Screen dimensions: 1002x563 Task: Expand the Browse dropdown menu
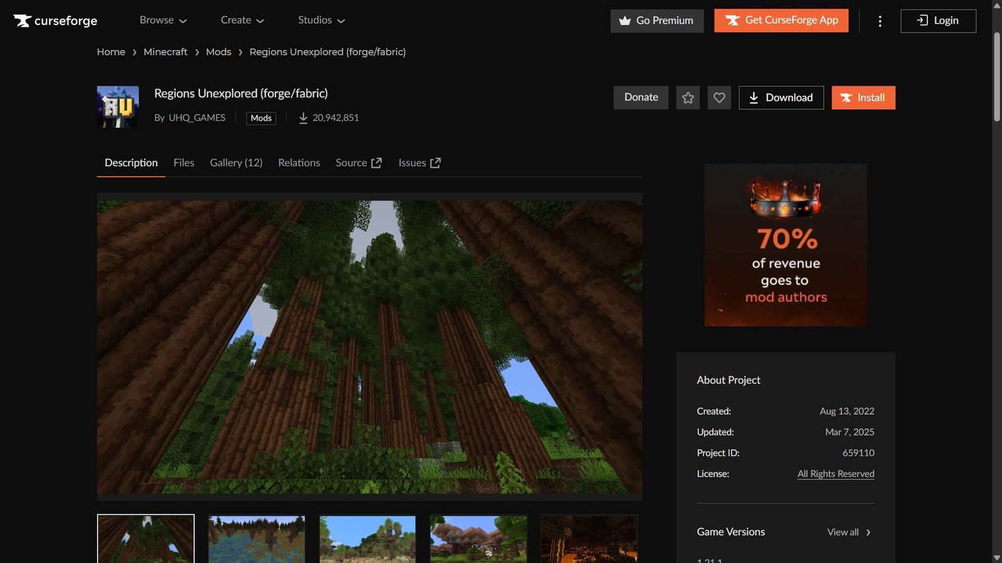[x=163, y=20]
